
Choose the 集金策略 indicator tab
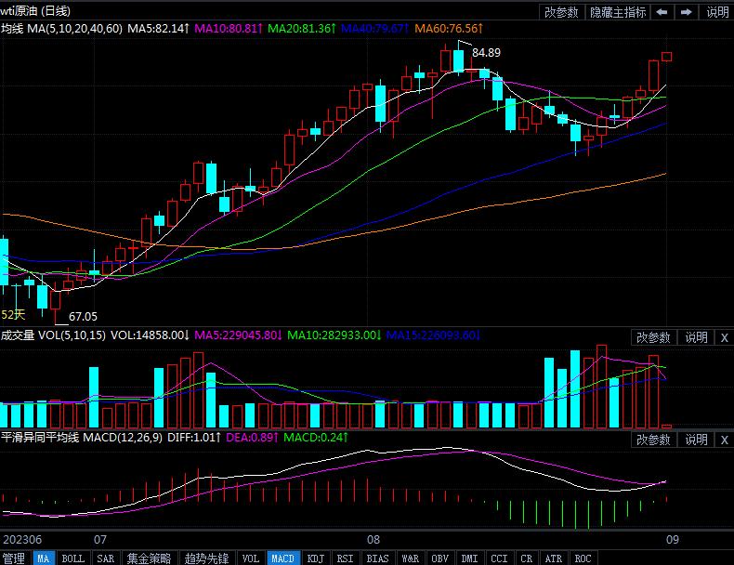[x=149, y=558]
